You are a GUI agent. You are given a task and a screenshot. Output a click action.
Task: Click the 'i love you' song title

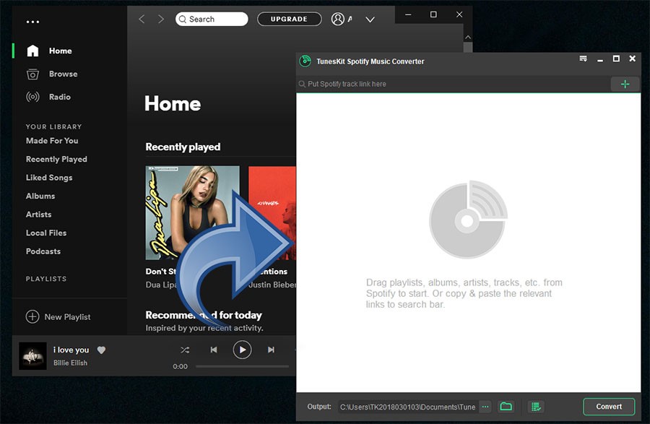71,350
